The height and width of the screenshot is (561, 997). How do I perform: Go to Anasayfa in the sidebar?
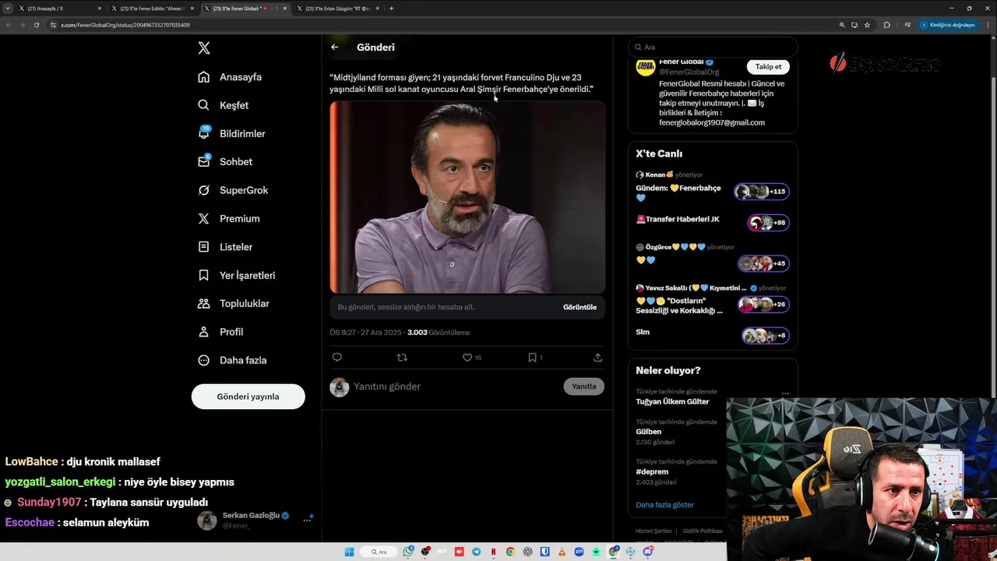(230, 77)
